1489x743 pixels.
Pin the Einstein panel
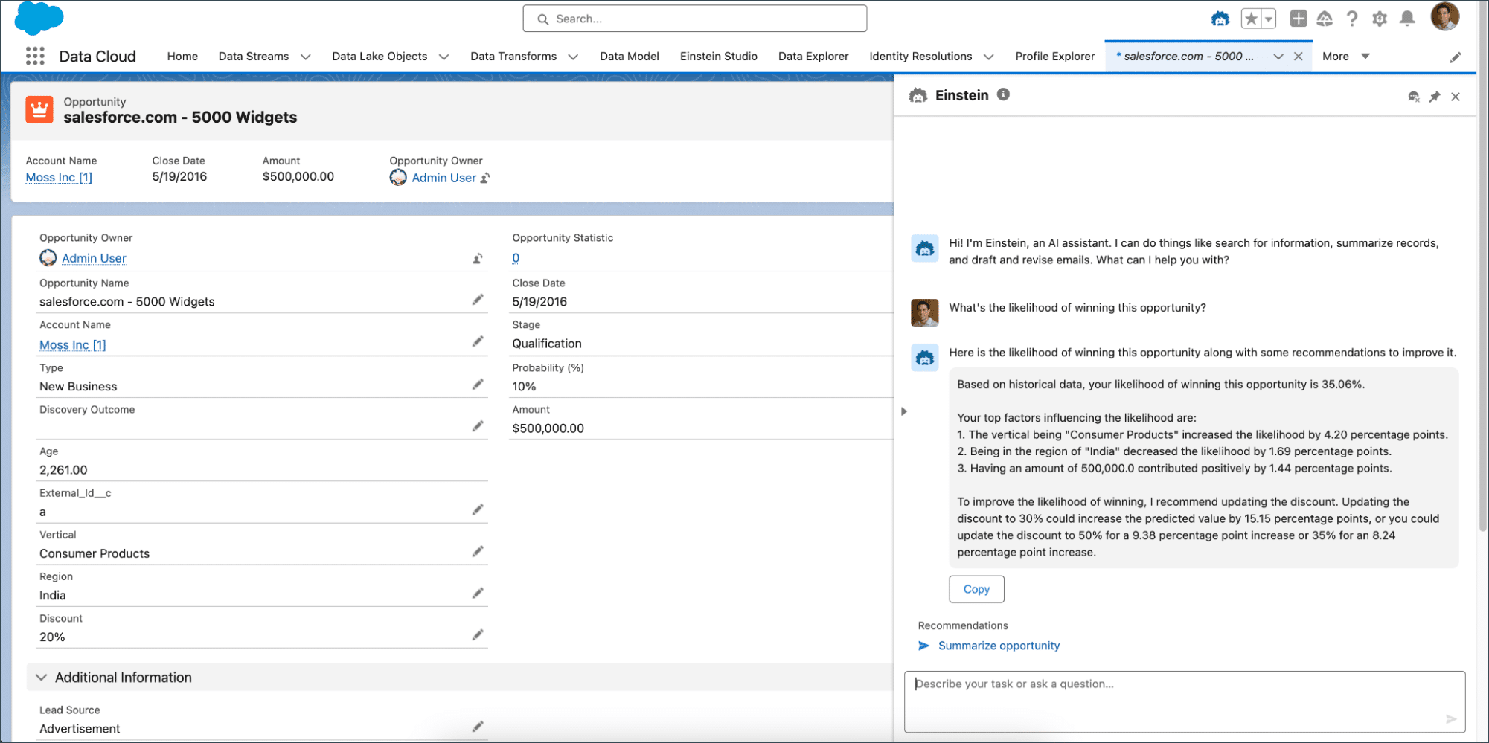coord(1435,97)
